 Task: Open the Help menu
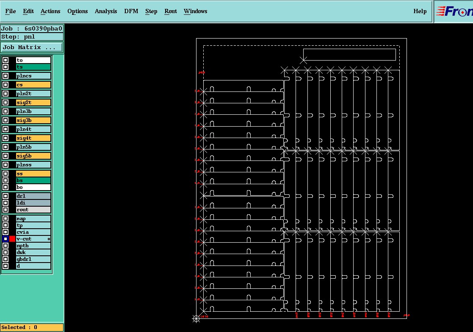click(420, 11)
